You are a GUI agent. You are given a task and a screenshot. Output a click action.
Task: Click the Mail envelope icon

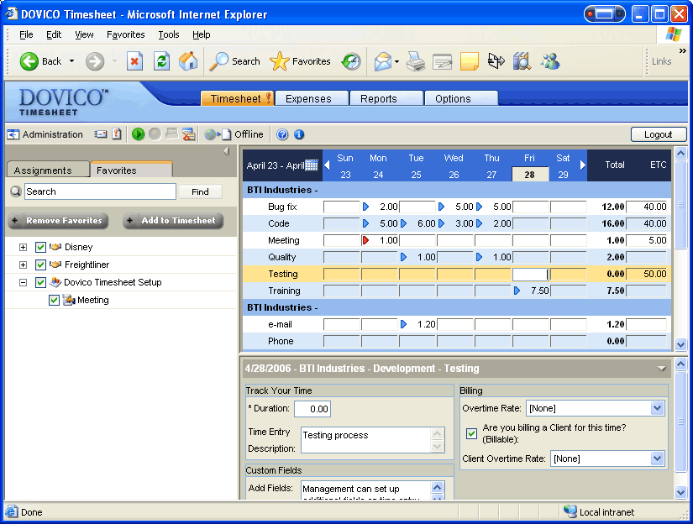point(383,61)
